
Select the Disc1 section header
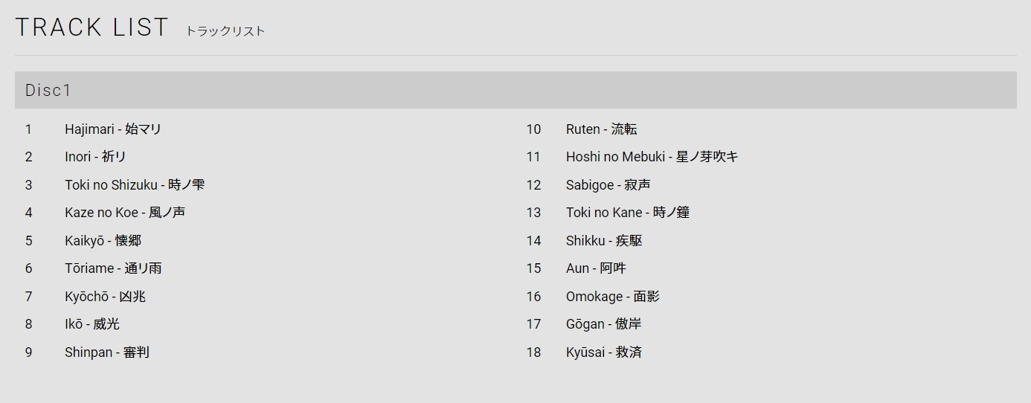(x=48, y=90)
